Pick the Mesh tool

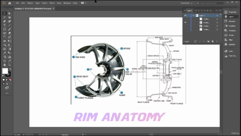tap(5, 49)
